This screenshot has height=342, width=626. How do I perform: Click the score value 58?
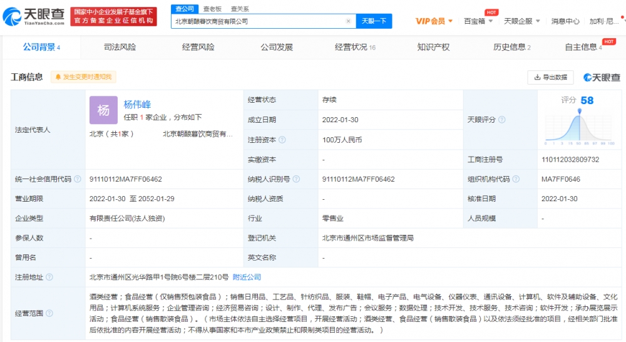[x=587, y=100]
